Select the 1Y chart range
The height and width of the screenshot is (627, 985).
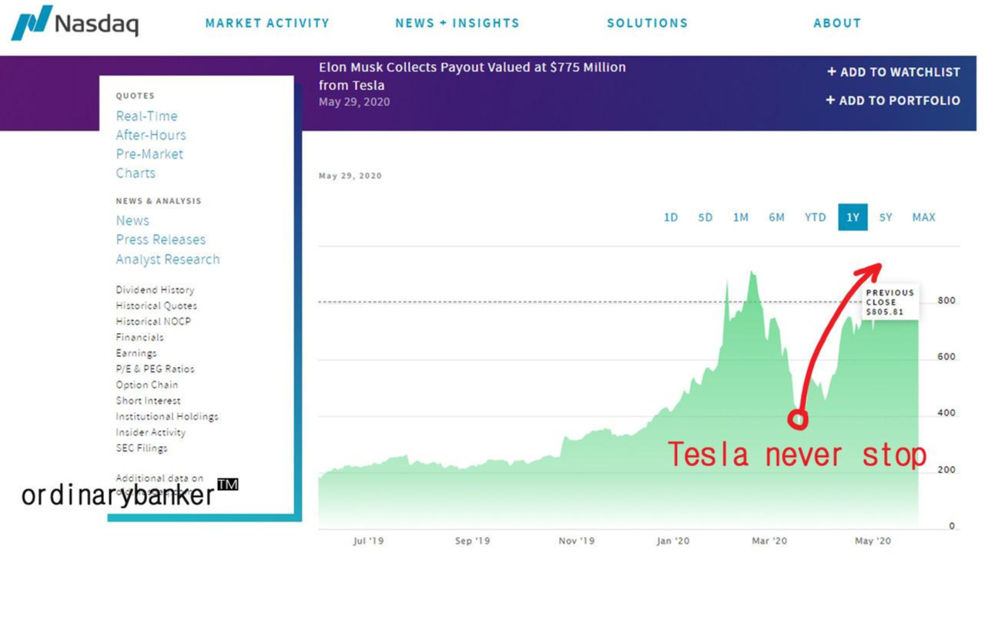[x=853, y=218]
